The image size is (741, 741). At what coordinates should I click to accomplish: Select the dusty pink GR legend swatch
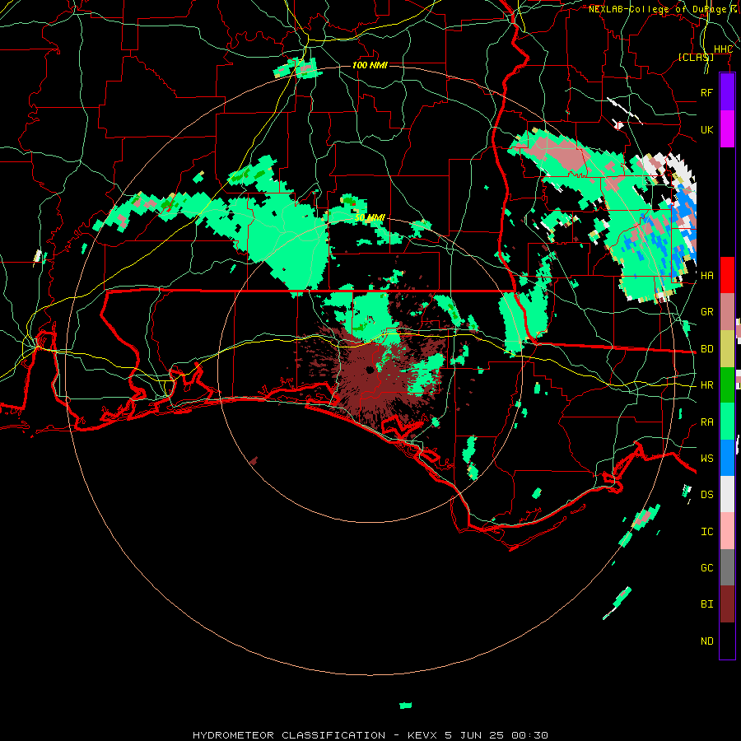click(x=727, y=312)
